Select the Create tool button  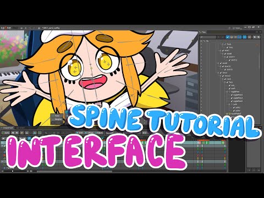tap(57, 123)
